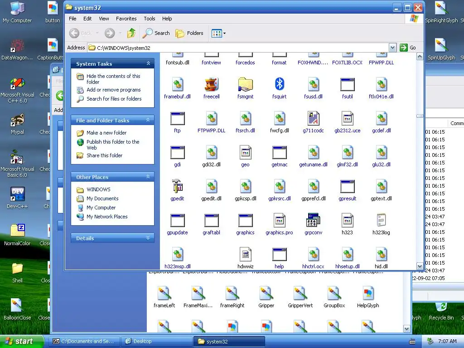Click the system32 scrollbar up arrow
464x348 pixels.
(420, 56)
